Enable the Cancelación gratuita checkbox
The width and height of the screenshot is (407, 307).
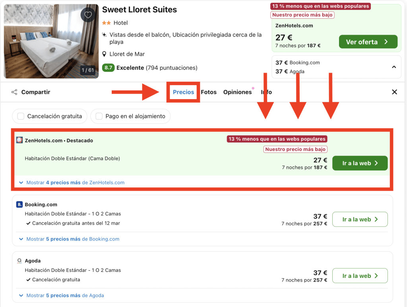[21, 116]
